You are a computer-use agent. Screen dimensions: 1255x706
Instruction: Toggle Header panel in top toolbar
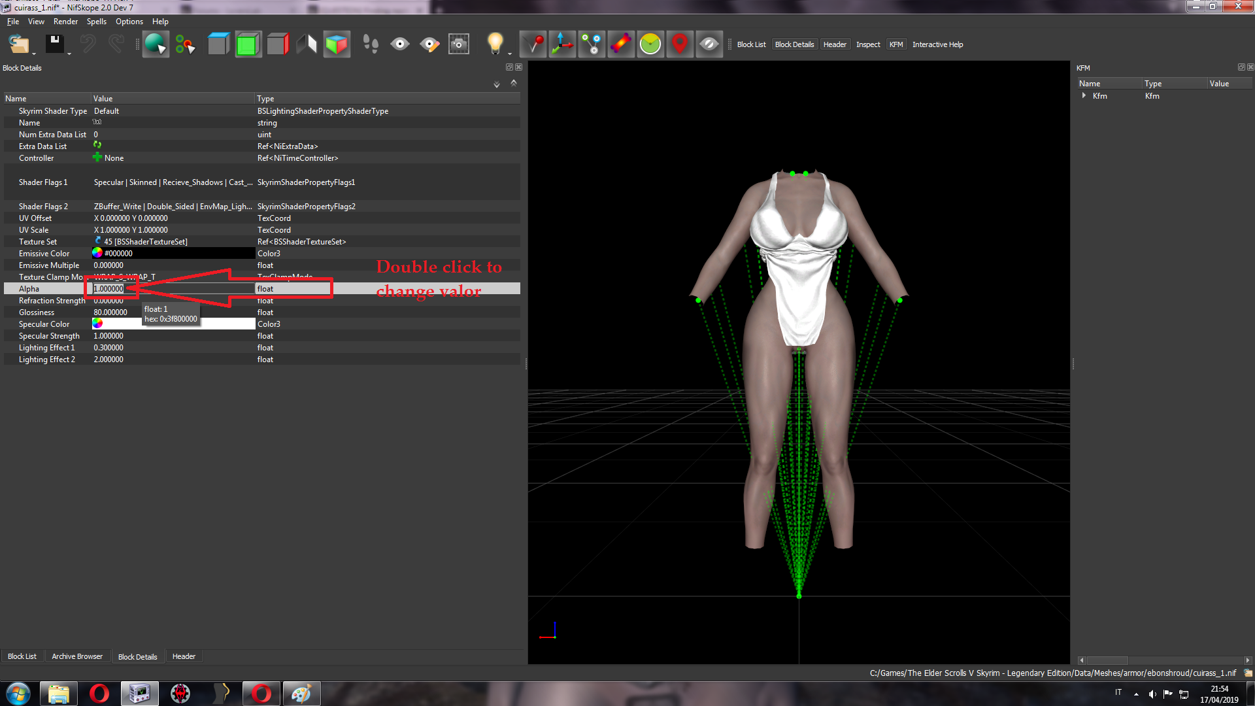835,44
